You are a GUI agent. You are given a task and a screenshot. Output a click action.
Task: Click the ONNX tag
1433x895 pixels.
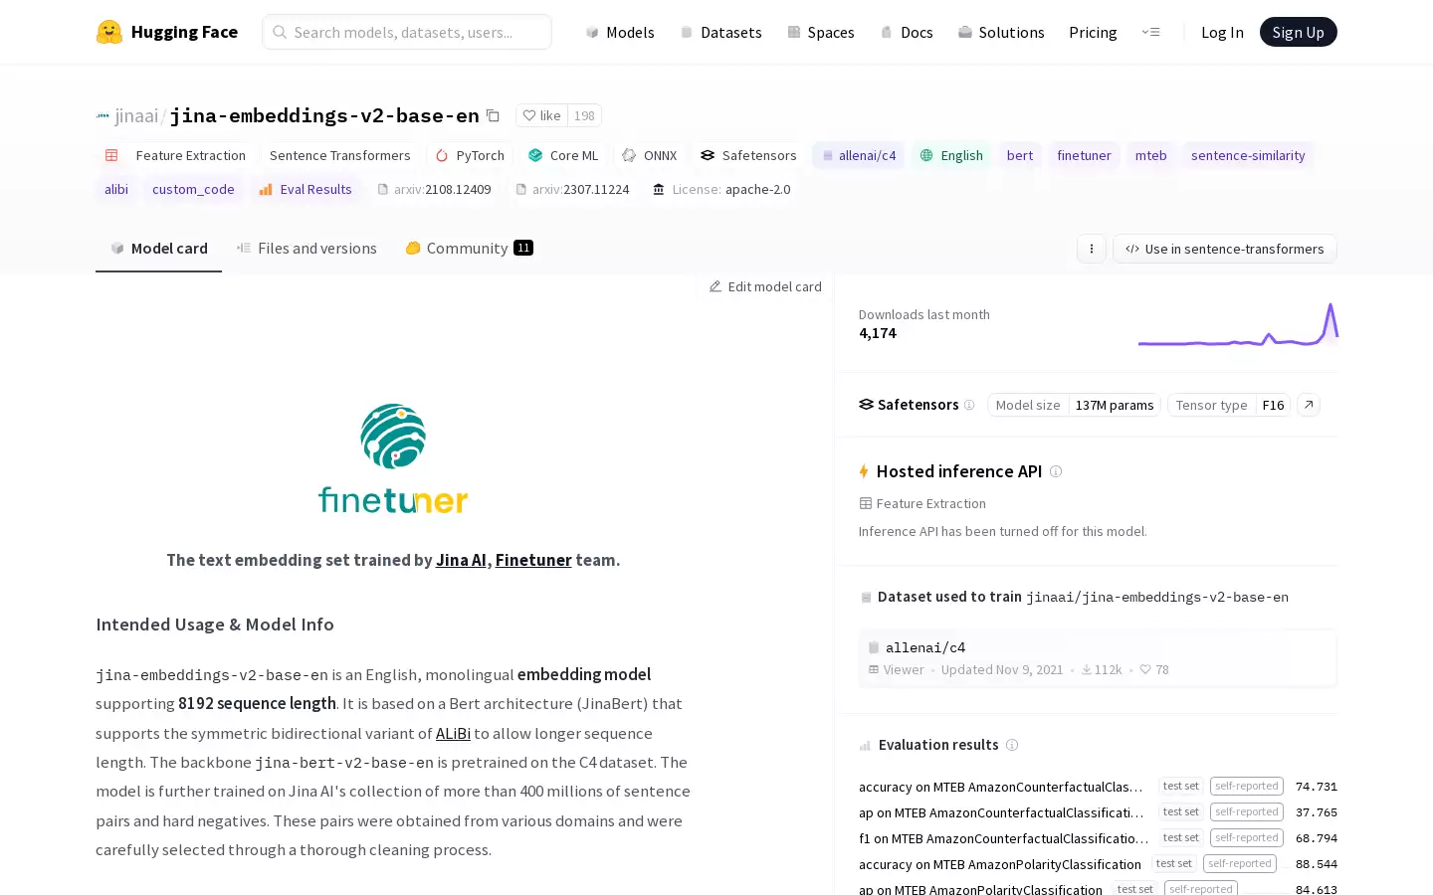click(650, 155)
